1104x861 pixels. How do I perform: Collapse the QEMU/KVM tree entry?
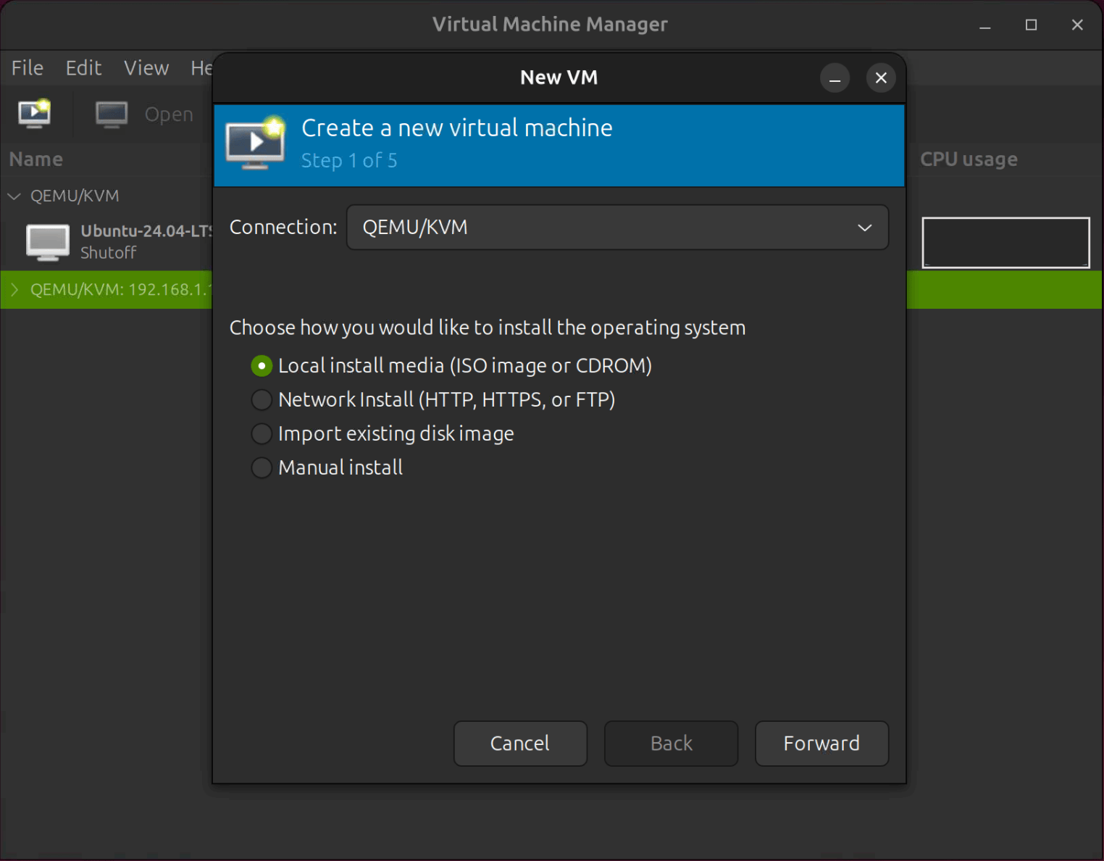pos(13,196)
